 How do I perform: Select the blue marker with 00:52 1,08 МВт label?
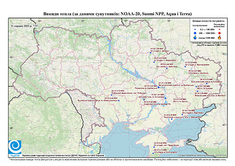tap(150, 53)
